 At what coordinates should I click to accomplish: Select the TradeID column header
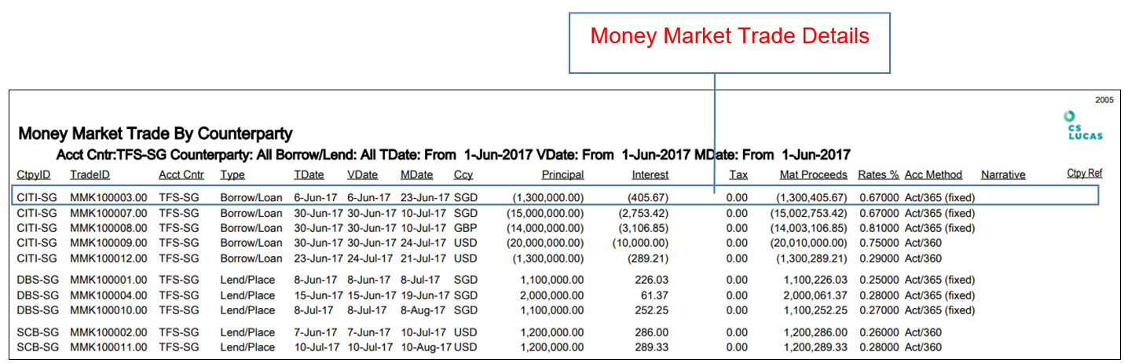pyautogui.click(x=90, y=174)
